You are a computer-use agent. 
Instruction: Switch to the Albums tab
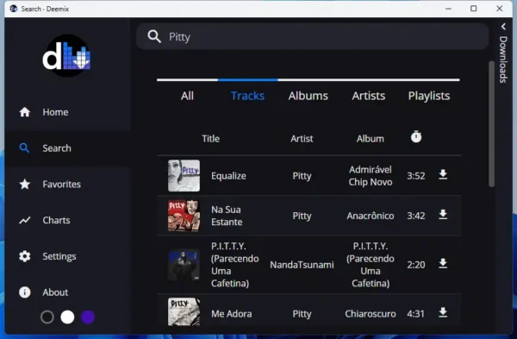[308, 96]
